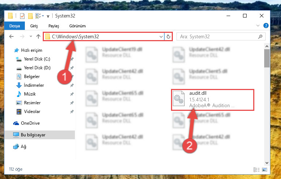Open the help question mark icon
The width and height of the screenshot is (281, 179).
[266, 26]
